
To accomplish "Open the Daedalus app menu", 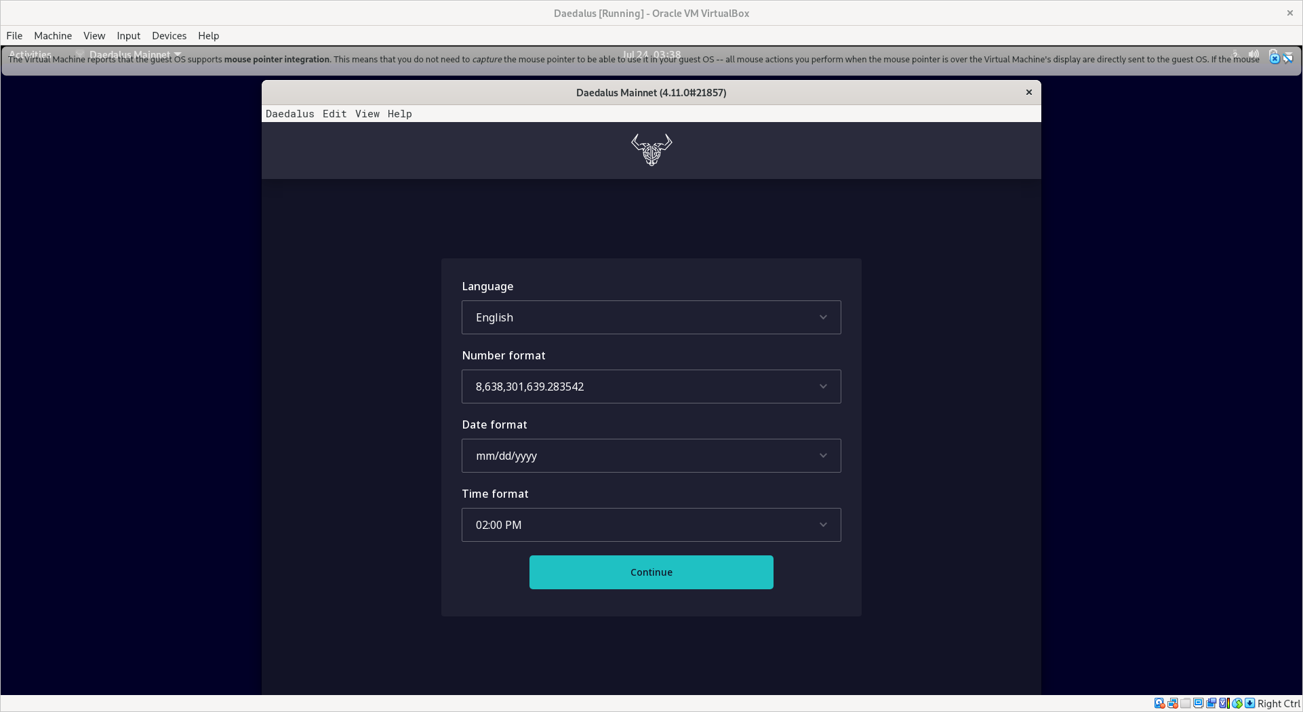I will click(290, 114).
